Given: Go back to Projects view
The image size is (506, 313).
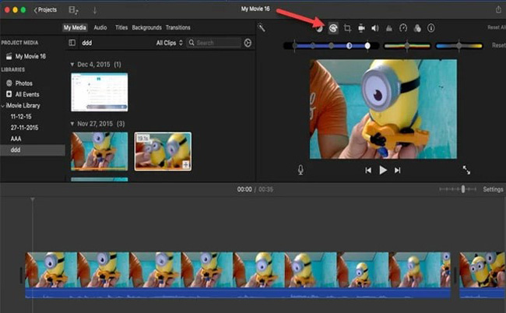Looking at the screenshot, I should pos(45,10).
